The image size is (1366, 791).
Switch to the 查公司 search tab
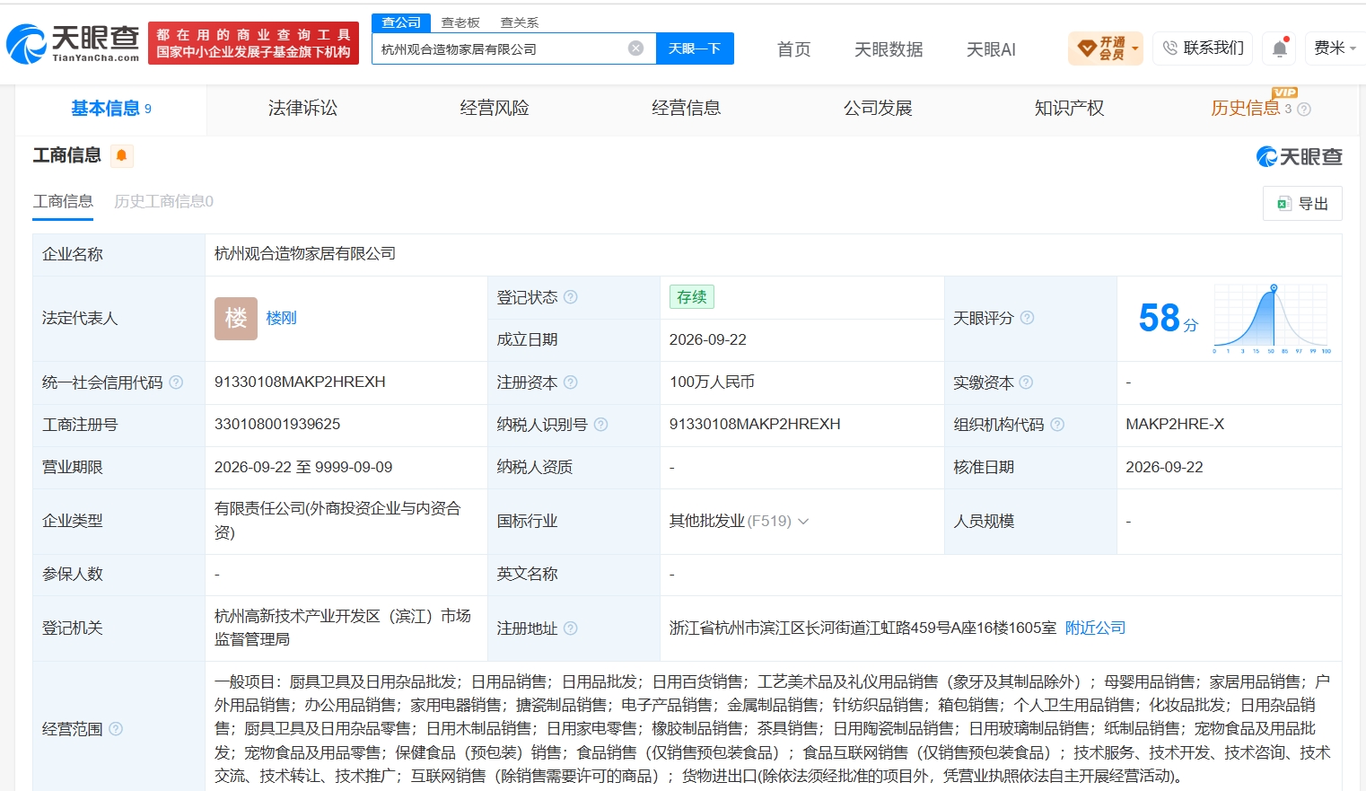pyautogui.click(x=401, y=22)
